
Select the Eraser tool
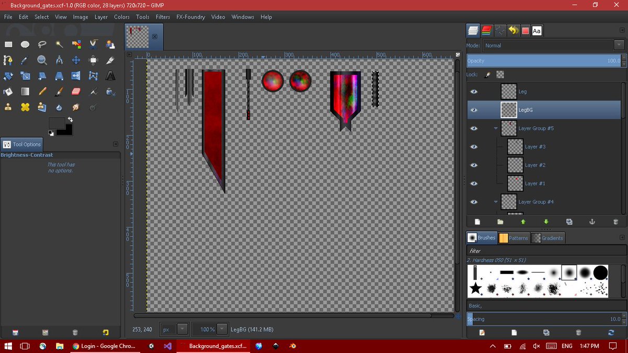click(x=76, y=92)
